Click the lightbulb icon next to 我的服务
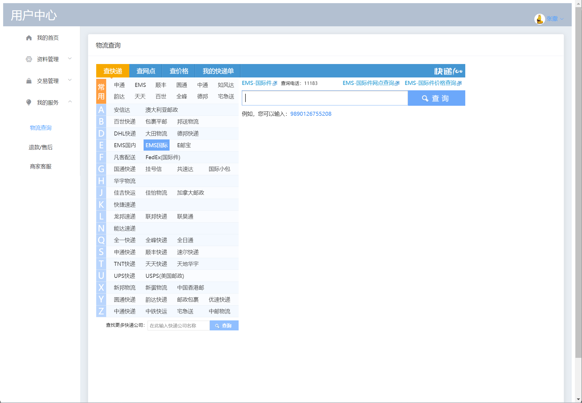Image resolution: width=582 pixels, height=403 pixels. 29,102
